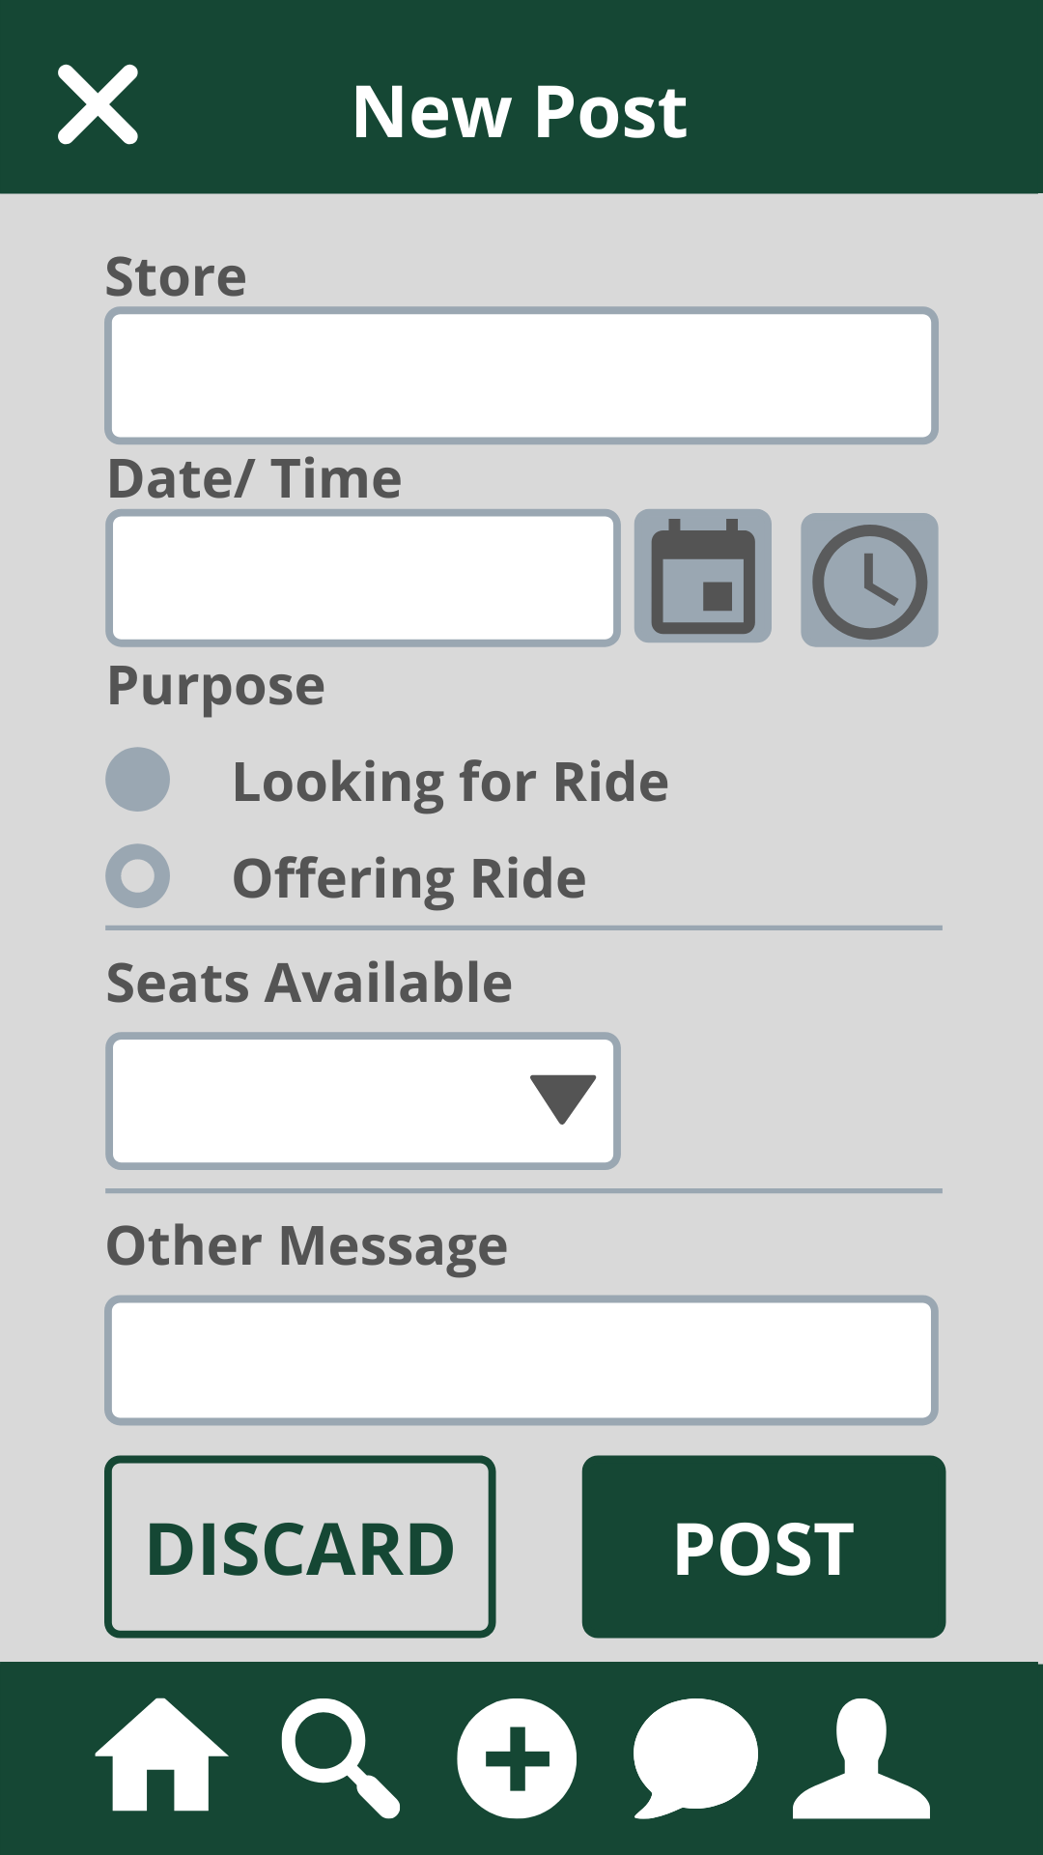Click the POST button
Viewport: 1043px width, 1855px height.
[763, 1547]
